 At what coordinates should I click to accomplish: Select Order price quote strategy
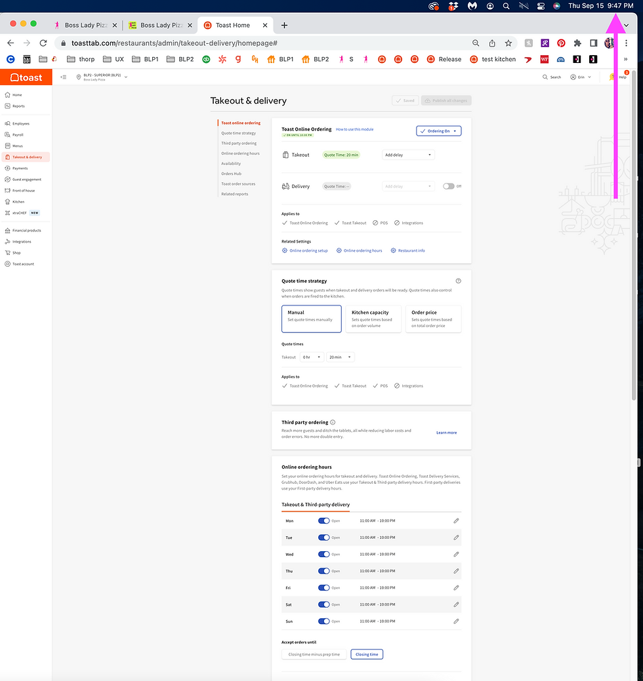click(x=433, y=319)
